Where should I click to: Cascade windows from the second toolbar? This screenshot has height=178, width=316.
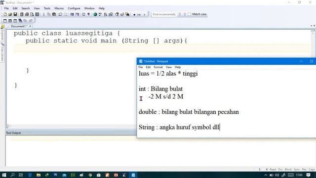20,21
